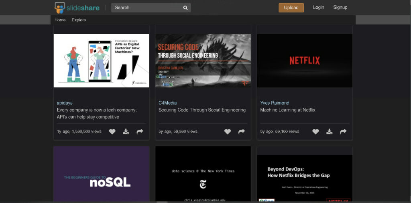Open 'Machine Learning at Netflix' title
Image resolution: width=411 pixels, height=203 pixels.
[x=288, y=110]
